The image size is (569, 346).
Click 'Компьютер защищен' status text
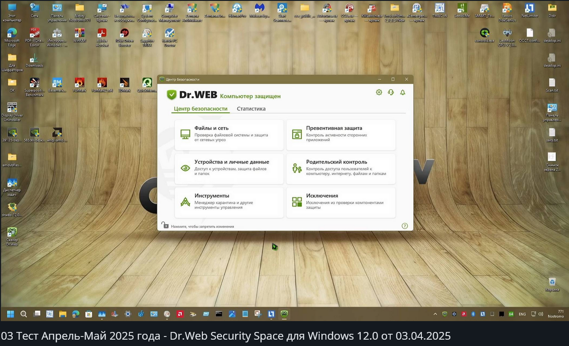coord(250,96)
